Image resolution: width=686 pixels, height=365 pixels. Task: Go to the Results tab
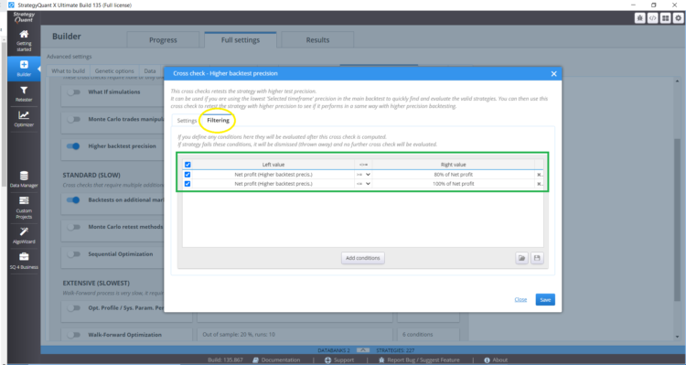click(x=317, y=40)
